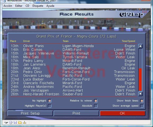Click the Oil Leak retirement reason
Image resolution: width=153 pixels, height=127 pixels.
point(128,68)
